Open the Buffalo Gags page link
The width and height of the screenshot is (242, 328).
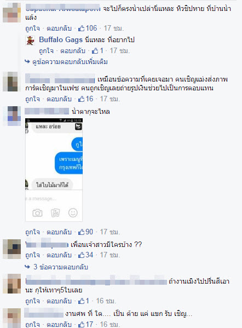point(61,39)
